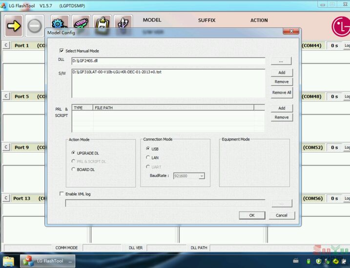
Task: Click the (COM52) port label
Action: pos(313,148)
